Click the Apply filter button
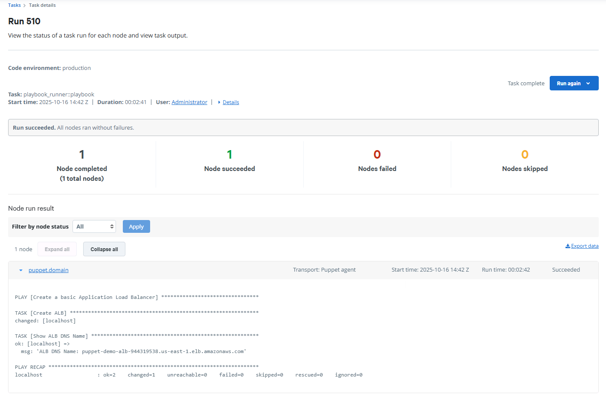 [136, 226]
